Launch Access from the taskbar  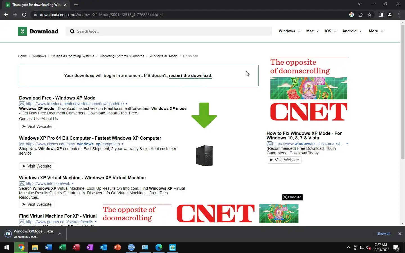[x=76, y=247]
